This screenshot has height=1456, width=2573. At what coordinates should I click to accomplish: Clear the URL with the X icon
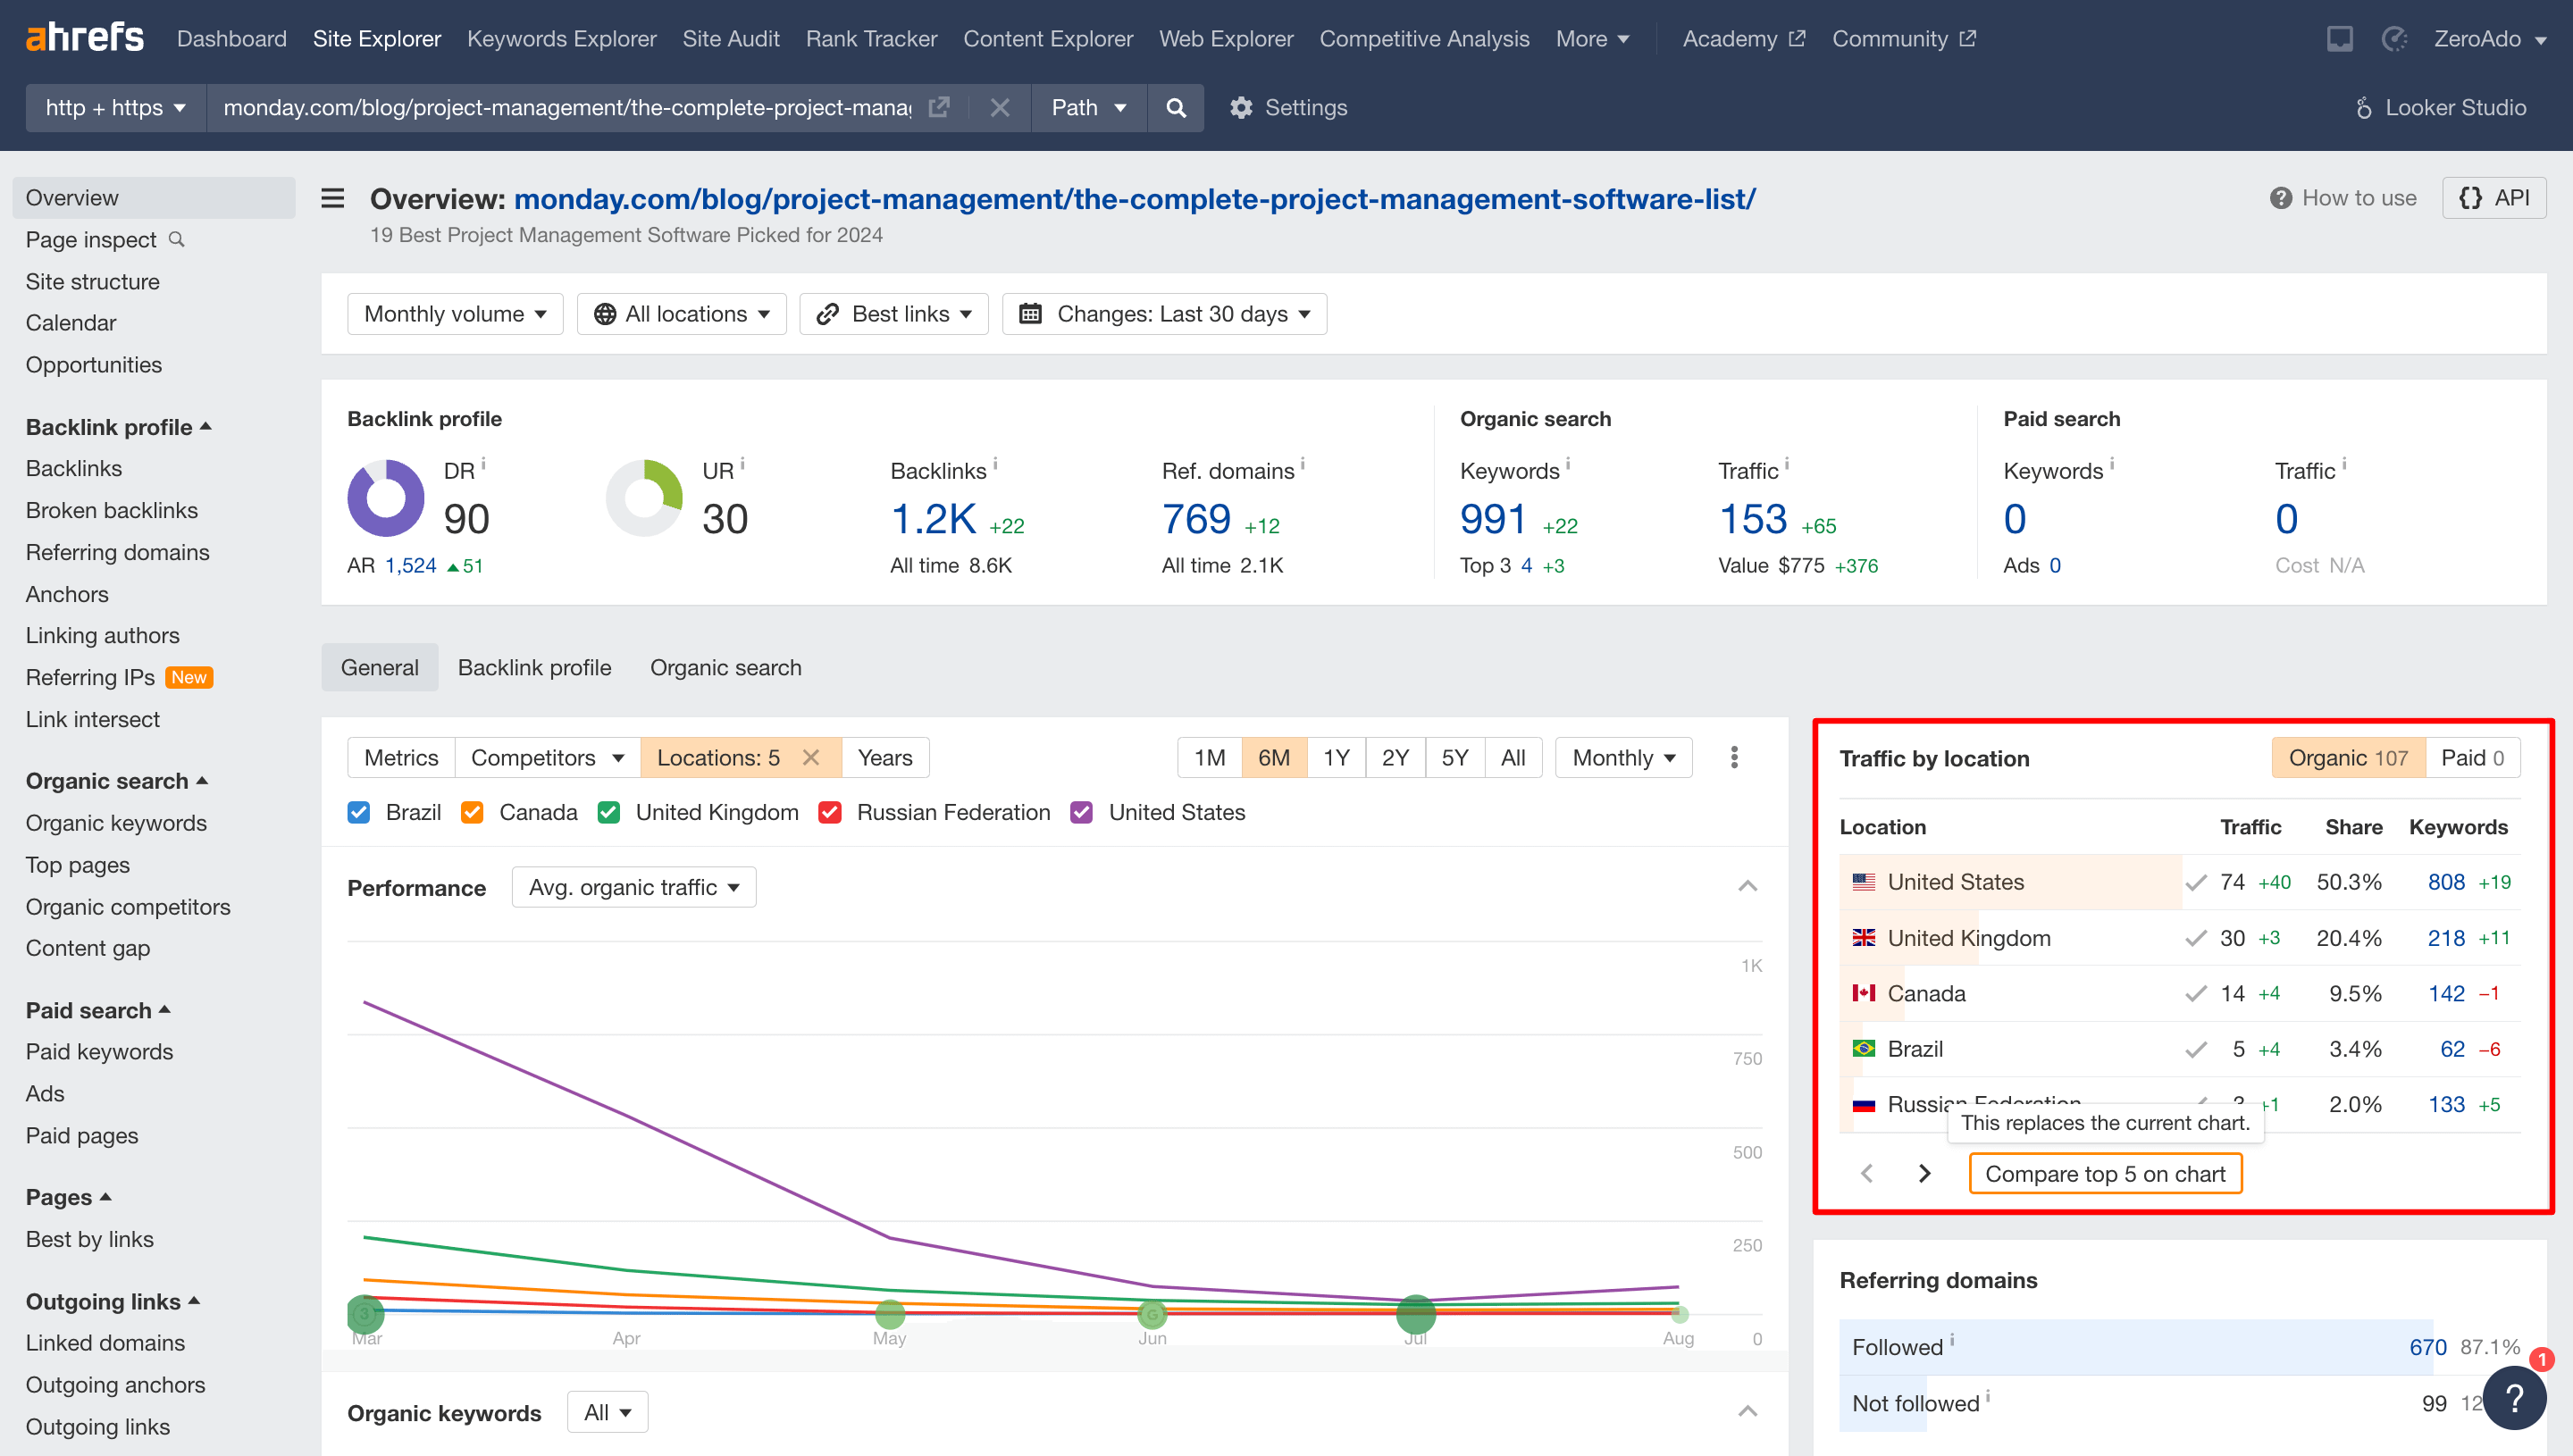999,107
